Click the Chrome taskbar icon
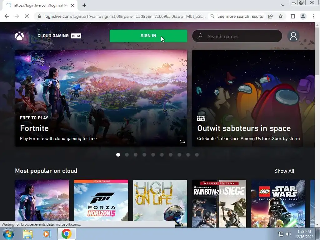 coord(67,234)
